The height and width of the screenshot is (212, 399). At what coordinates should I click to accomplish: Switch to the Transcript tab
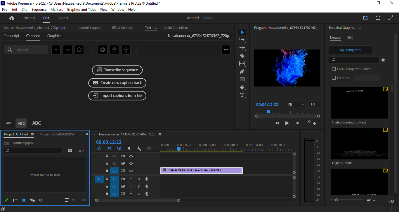click(x=11, y=36)
